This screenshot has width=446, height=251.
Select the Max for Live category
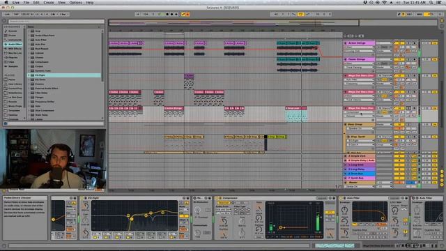[x=13, y=53]
